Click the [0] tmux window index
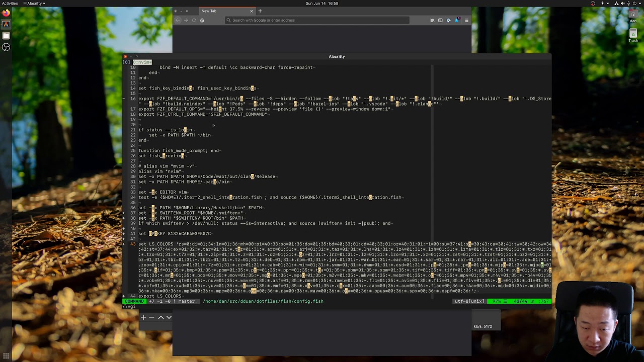 pyautogui.click(x=126, y=62)
